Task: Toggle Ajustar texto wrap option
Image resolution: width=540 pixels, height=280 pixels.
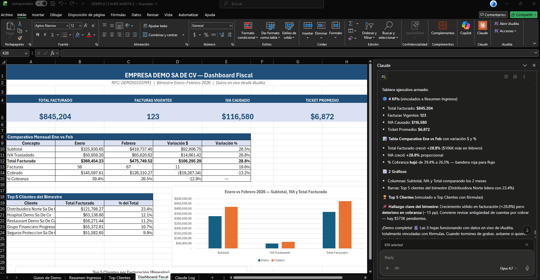Action: [x=155, y=26]
